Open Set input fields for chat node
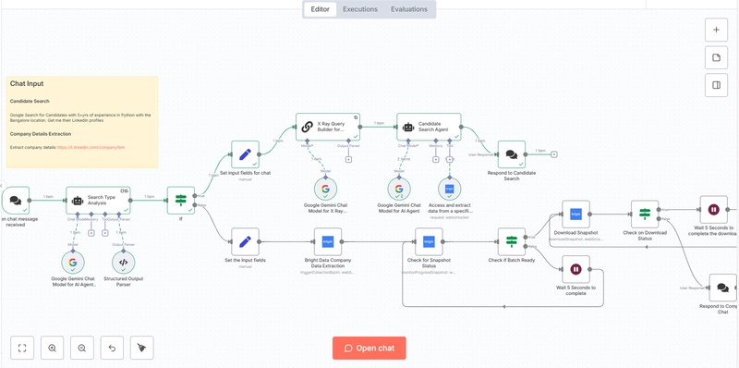Image resolution: width=739 pixels, height=368 pixels. click(245, 154)
